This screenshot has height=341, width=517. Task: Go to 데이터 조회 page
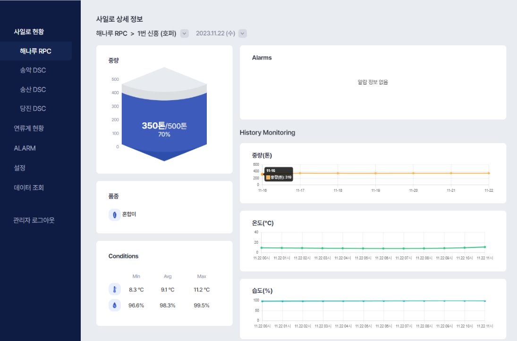(29, 188)
